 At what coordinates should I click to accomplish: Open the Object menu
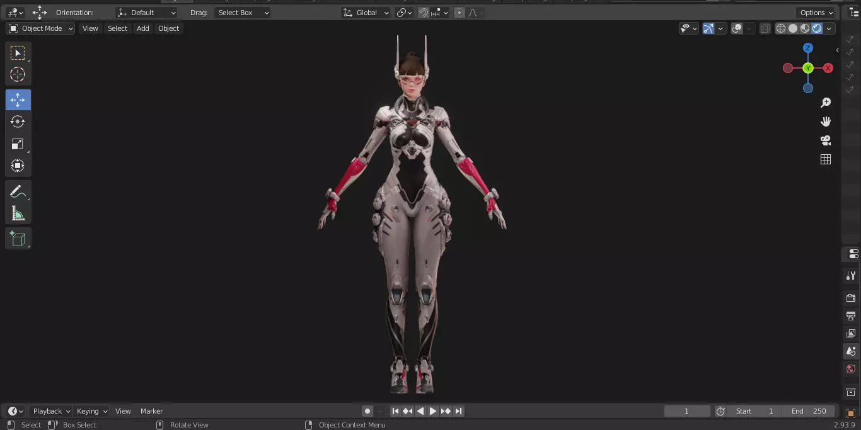coord(168,28)
